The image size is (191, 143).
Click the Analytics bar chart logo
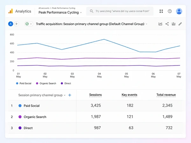coord(11,11)
